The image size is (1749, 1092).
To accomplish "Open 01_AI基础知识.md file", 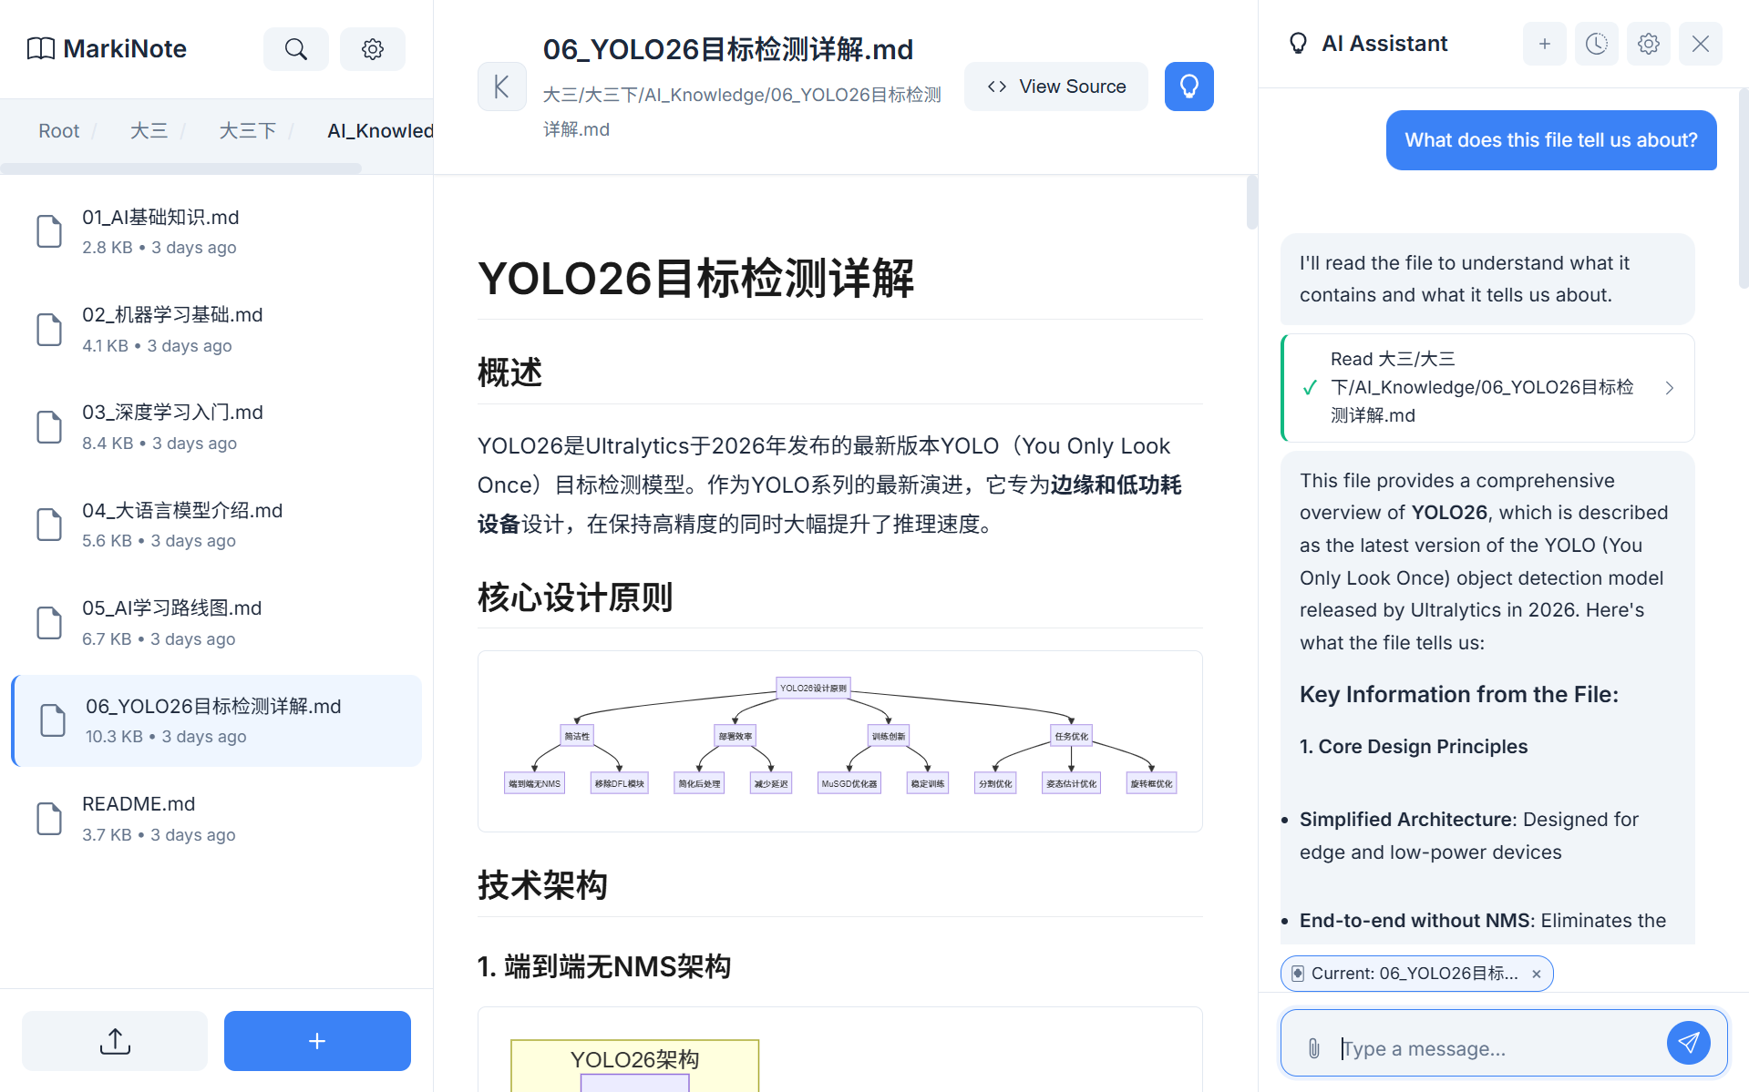I will (217, 231).
